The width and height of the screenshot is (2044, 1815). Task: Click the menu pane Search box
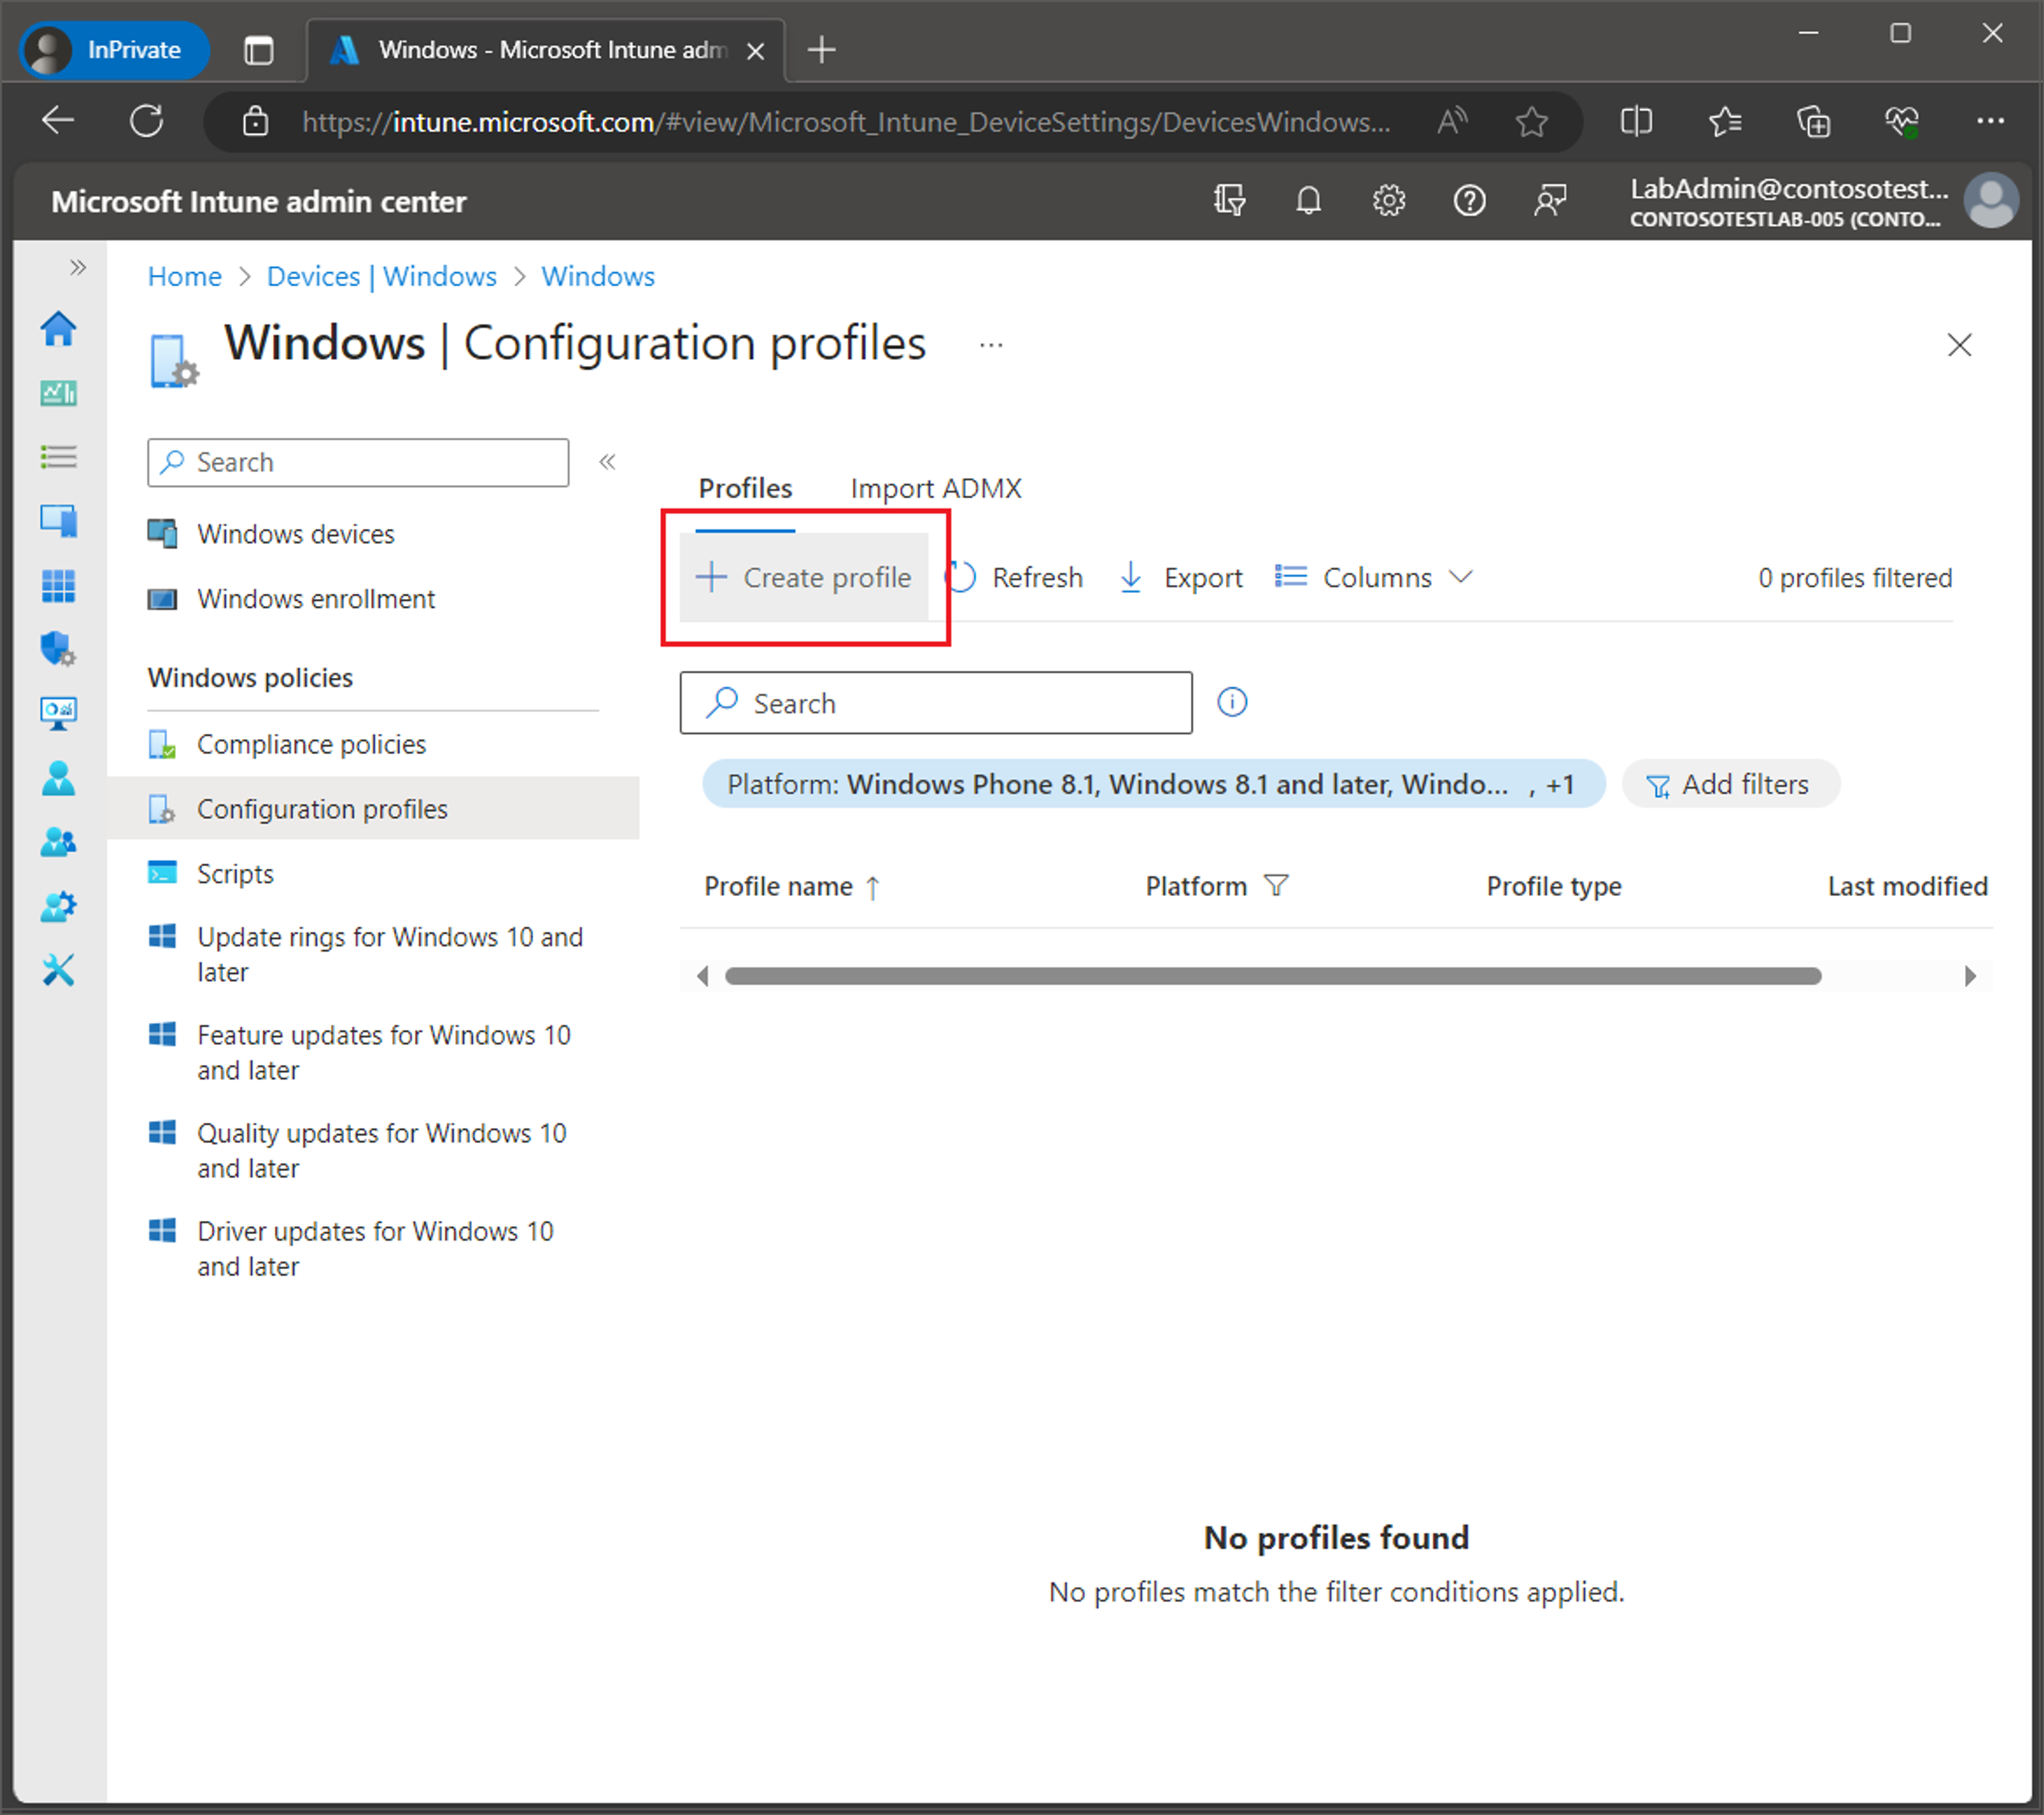point(358,462)
